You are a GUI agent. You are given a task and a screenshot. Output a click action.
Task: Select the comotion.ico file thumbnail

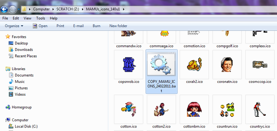(194, 37)
